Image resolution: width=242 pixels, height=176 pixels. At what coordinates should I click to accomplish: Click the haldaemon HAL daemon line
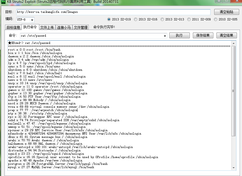pyautogui.click(x=45, y=144)
